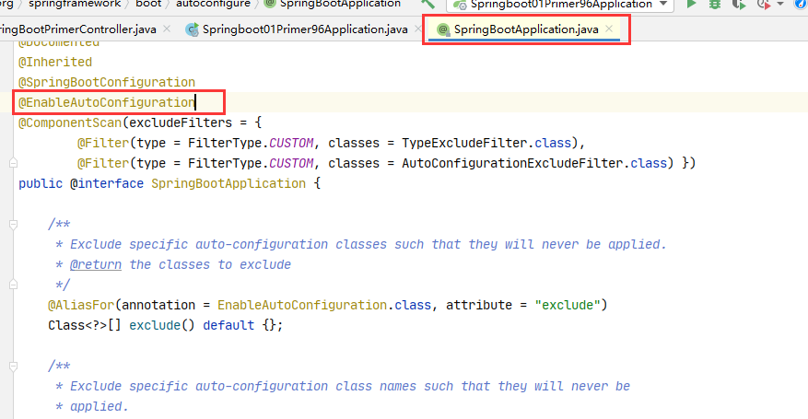This screenshot has width=808, height=419.
Task: Click the 'public' keyword in interface declaration
Action: coord(41,184)
